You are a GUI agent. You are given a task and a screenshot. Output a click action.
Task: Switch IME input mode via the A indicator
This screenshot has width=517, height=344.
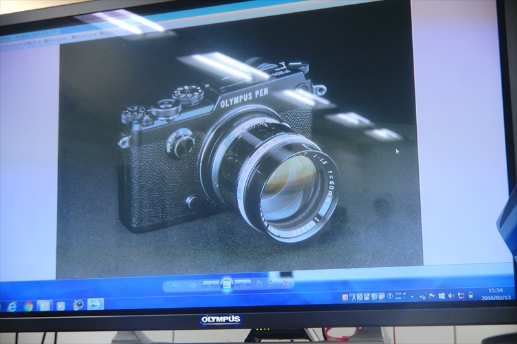click(353, 298)
